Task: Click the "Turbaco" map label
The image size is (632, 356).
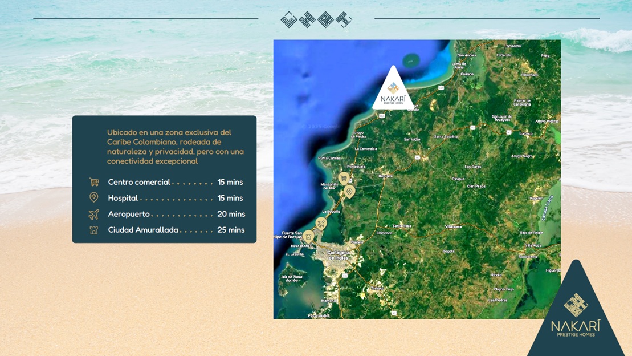Action: pyautogui.click(x=378, y=289)
